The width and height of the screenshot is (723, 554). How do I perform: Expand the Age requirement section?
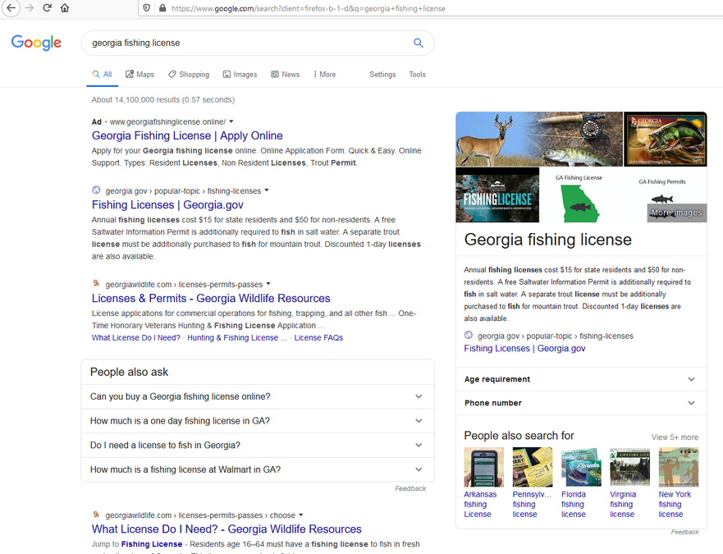pos(581,379)
